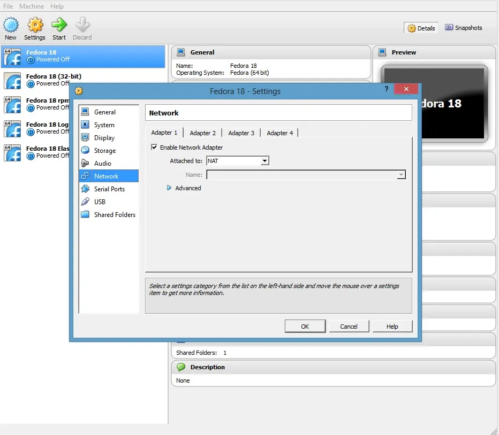Click the Help button in dialog
Image resolution: width=499 pixels, height=435 pixels.
392,327
